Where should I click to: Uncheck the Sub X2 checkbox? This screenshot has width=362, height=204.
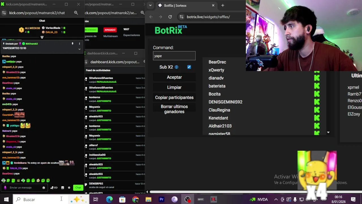click(189, 67)
